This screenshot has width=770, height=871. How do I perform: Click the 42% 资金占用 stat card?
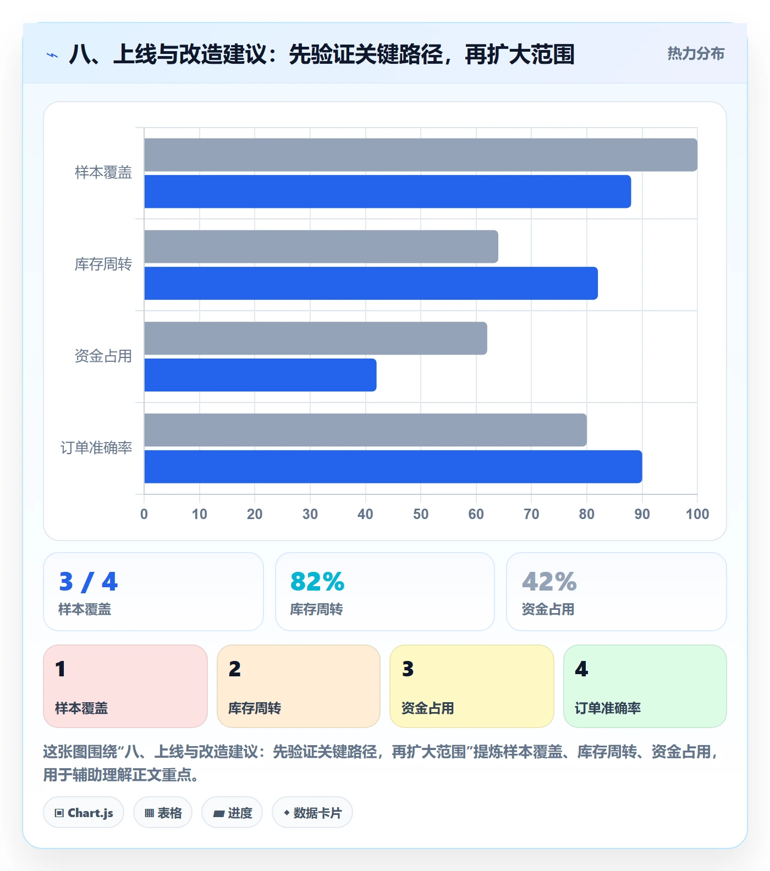[617, 592]
